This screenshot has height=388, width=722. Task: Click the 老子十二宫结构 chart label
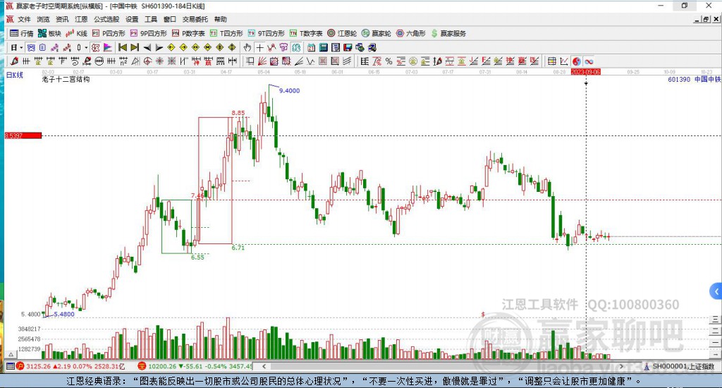(x=66, y=79)
